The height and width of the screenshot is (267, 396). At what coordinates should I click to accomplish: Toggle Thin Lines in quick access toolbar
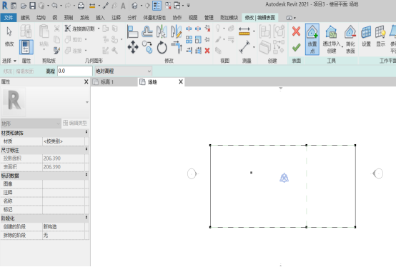(157, 6)
